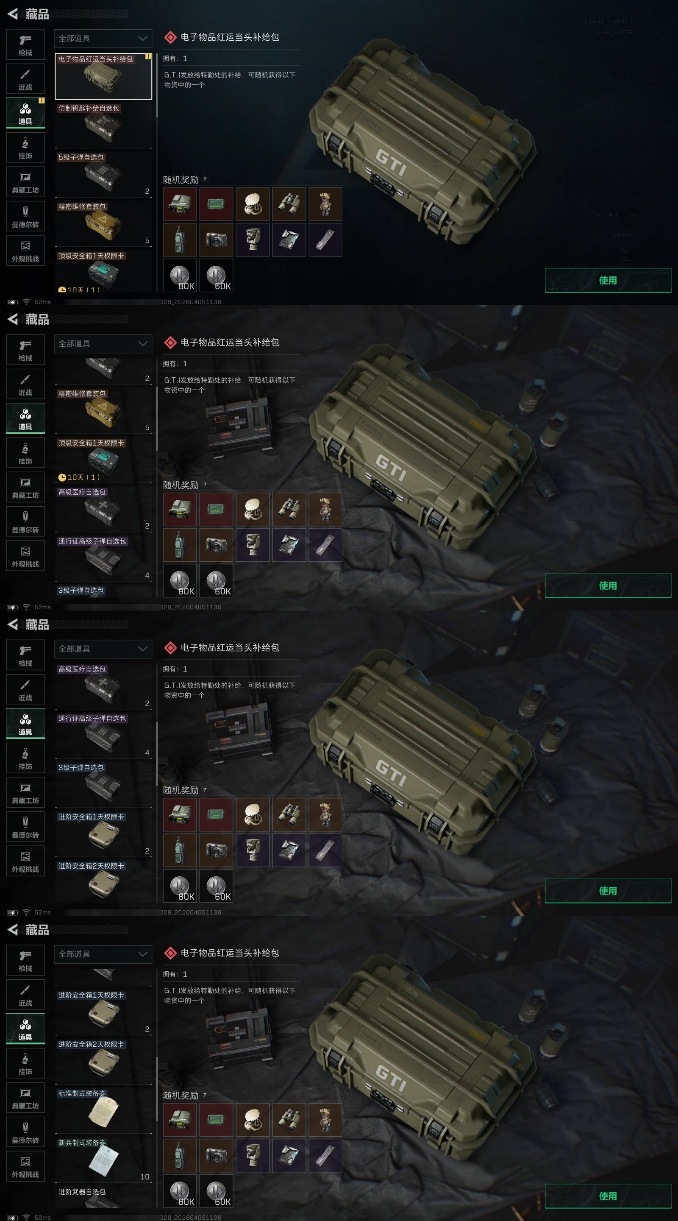The height and width of the screenshot is (1221, 678).
Task: Open 挂饰 tab beside 3级子弹自选包 card
Action: (25, 758)
